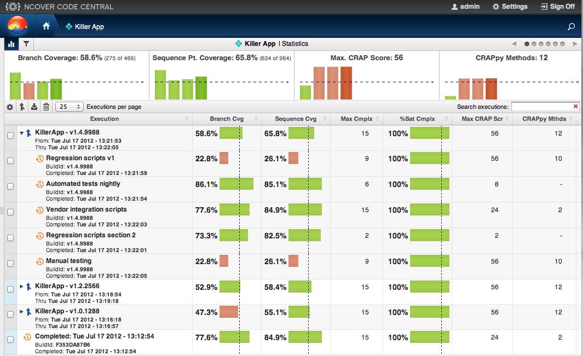
Task: Click the Sign Off link
Action: (x=557, y=7)
